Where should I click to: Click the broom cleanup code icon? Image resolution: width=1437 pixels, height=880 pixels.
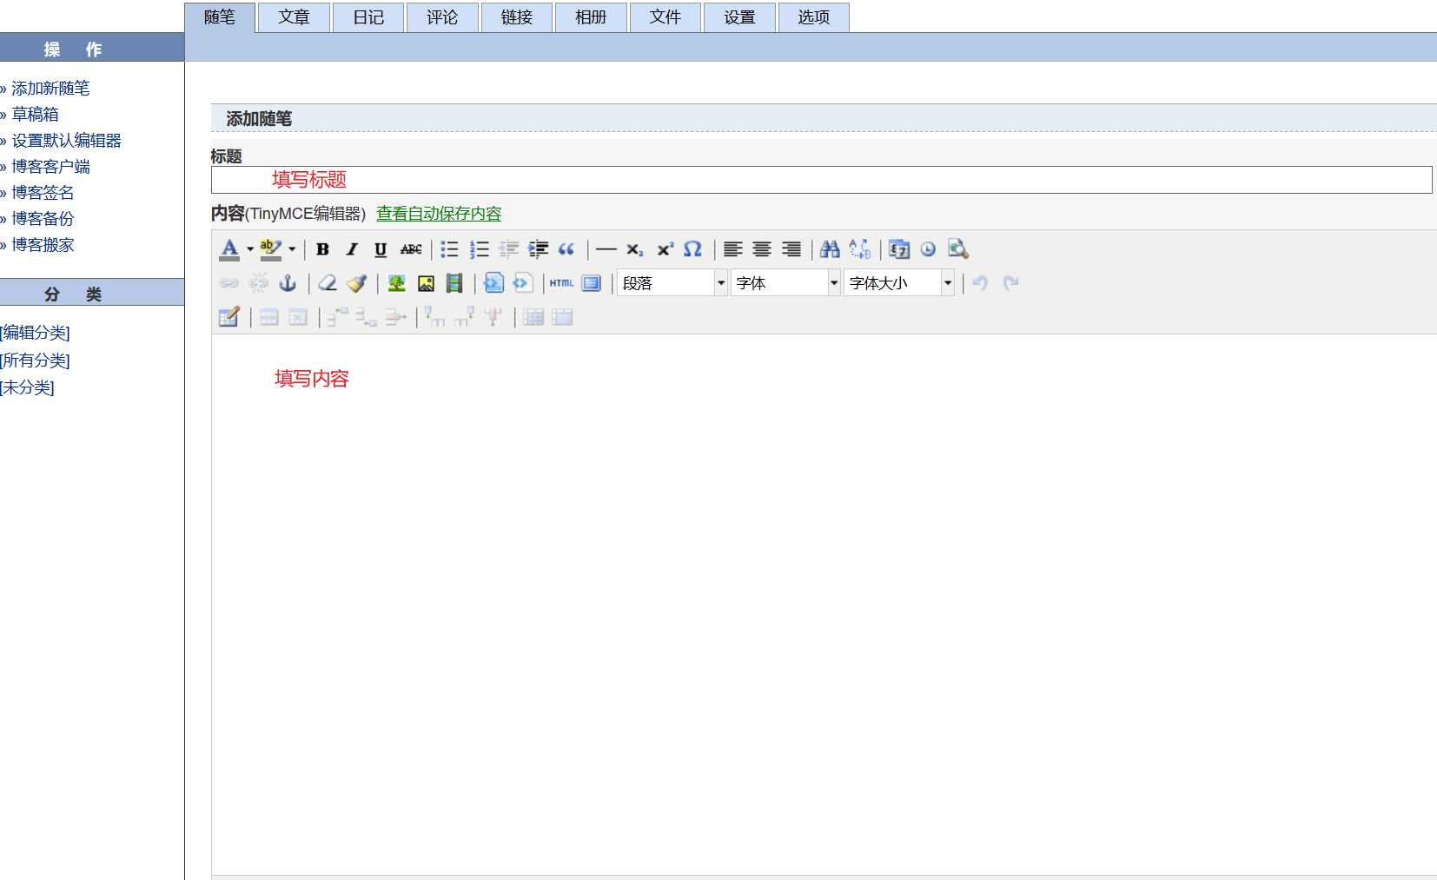[x=356, y=283]
